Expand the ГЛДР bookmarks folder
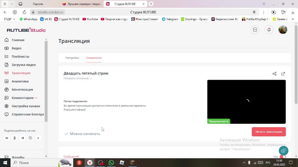The image size is (298, 167). (10, 19)
